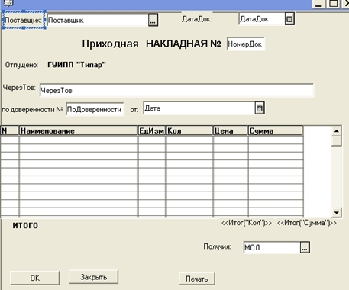Click the ДатаДок date field
The height and width of the screenshot is (290, 349).
click(x=261, y=19)
